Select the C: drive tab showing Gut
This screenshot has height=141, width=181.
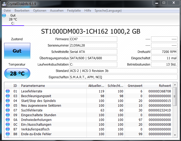click(13, 19)
